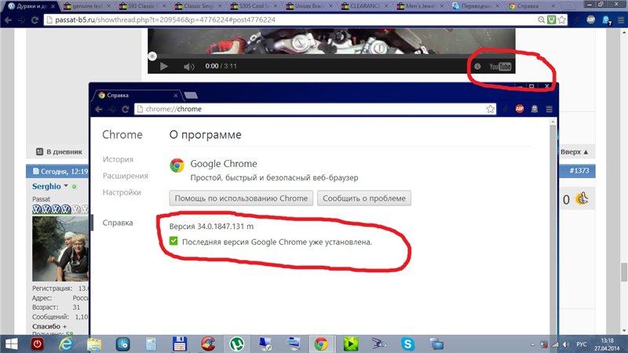Screen dimensions: 628x353
Task: Click the Windows Start button
Action: click(13, 343)
